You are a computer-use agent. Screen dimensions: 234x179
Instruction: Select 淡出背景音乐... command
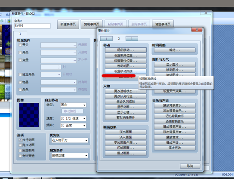pyautogui.click(x=175, y=111)
